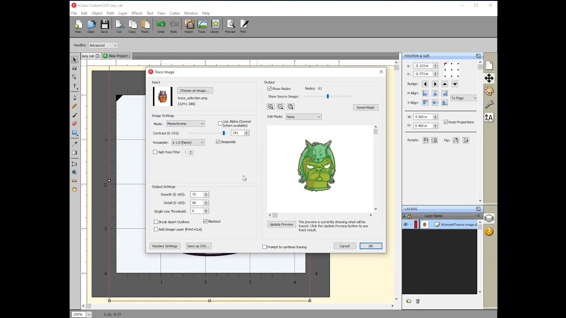Open the File menu
566x318 pixels.
tap(74, 13)
